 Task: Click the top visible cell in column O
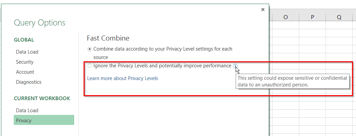[285, 25]
